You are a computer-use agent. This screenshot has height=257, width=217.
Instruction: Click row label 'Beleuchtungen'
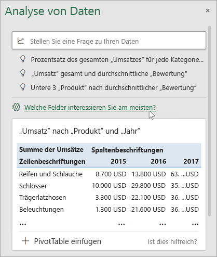point(42,210)
